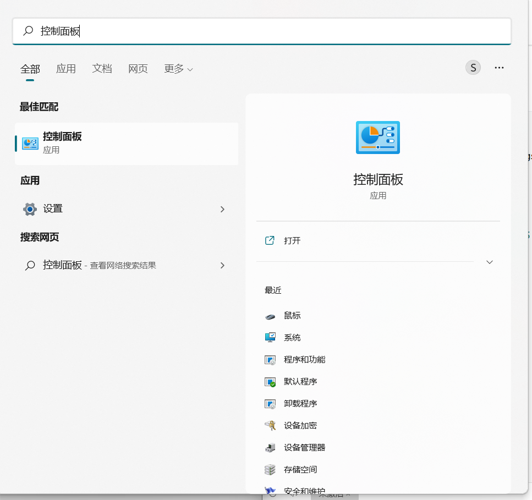Expand the chevron beside 设置

(x=222, y=209)
